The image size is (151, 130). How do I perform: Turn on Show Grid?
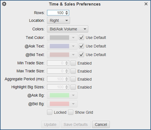point(71,112)
